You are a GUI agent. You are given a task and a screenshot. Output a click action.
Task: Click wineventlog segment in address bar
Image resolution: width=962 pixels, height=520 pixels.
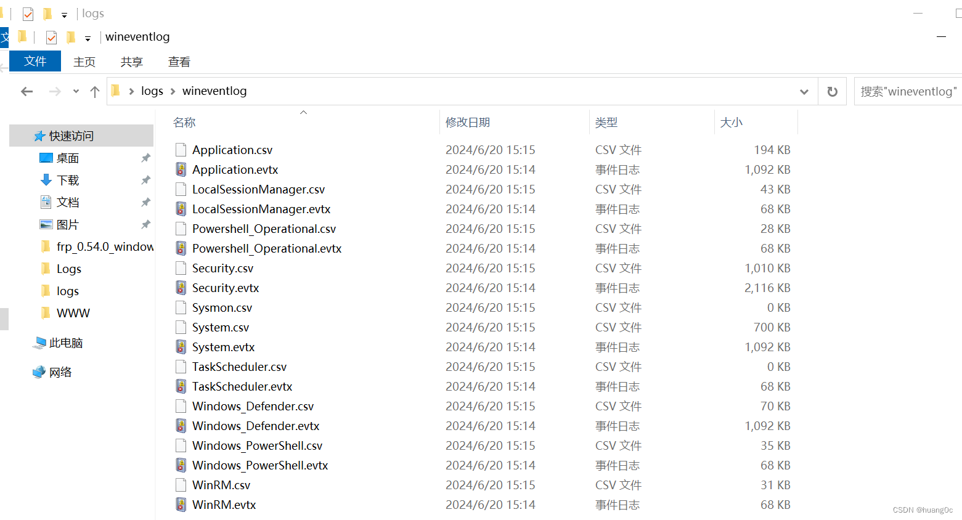click(x=214, y=91)
